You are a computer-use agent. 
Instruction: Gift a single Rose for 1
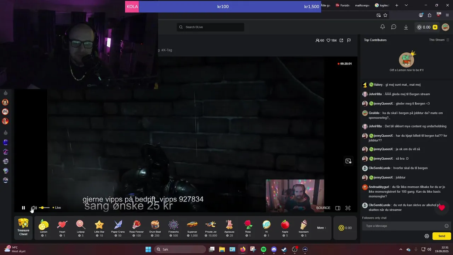click(248, 228)
